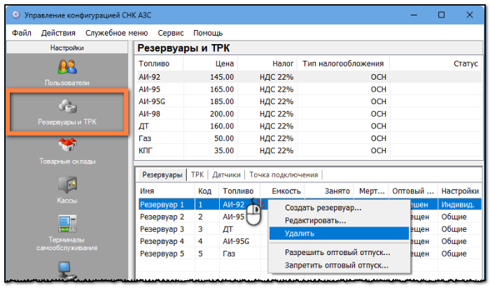The height and width of the screenshot is (290, 490).
Task: Choose Запретить оптовый отпуск... in context menu
Action: (x=339, y=266)
